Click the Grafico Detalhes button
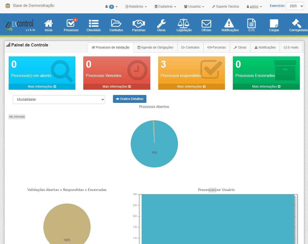Screen dimensions: 308x244 tap(130, 99)
